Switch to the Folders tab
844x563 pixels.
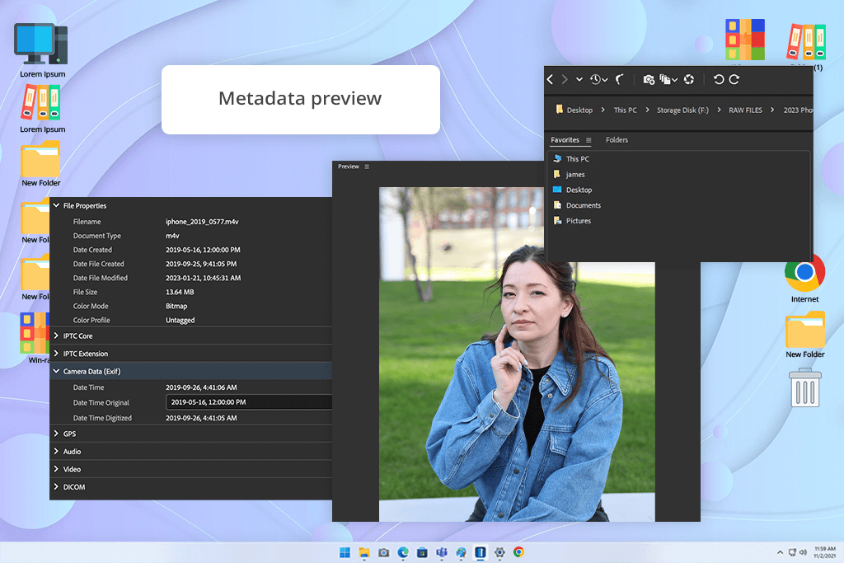pos(617,140)
